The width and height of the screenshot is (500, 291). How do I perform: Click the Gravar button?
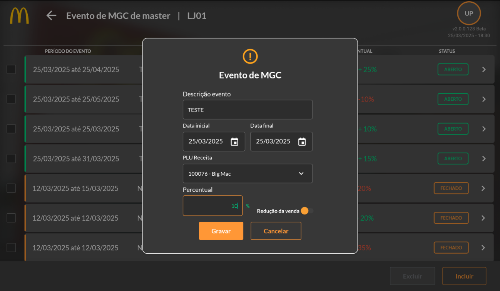coord(221,231)
